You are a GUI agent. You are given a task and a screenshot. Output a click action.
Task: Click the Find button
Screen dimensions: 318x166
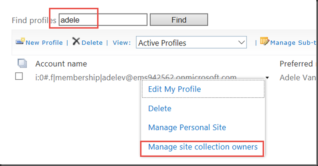tap(179, 20)
